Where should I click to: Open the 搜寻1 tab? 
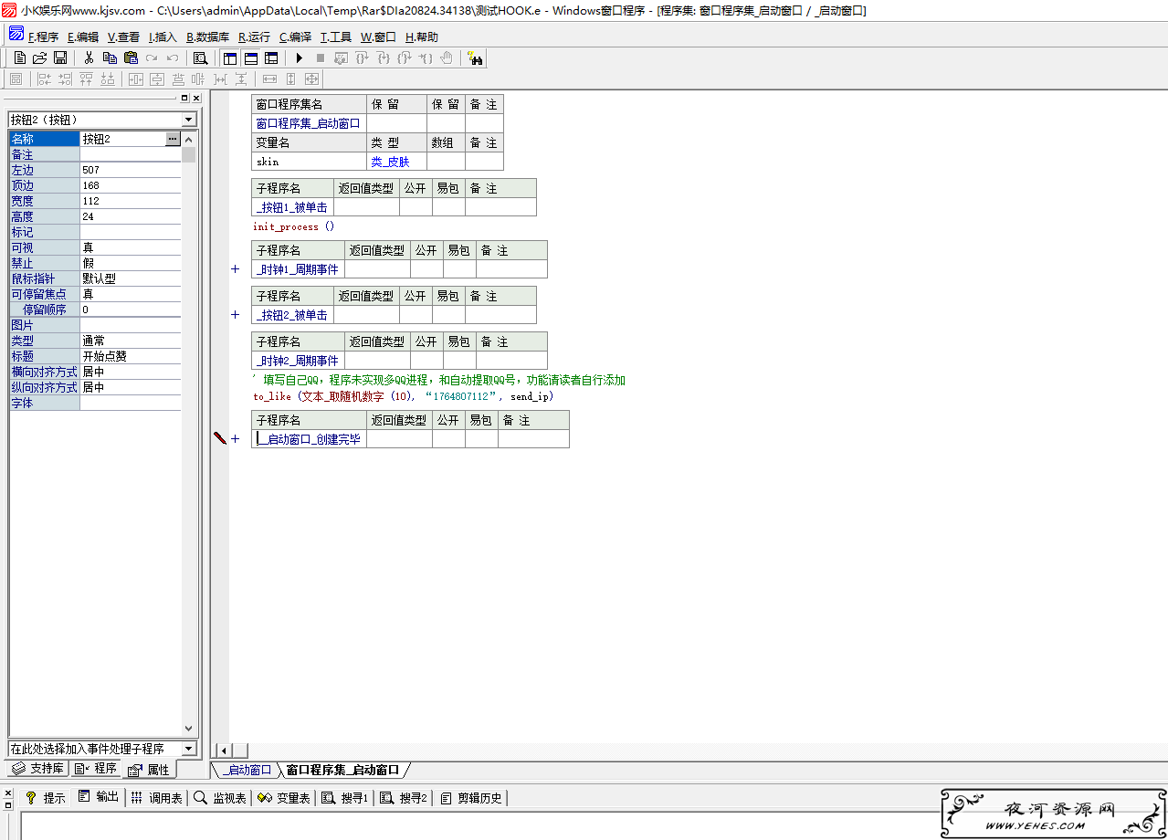click(344, 797)
